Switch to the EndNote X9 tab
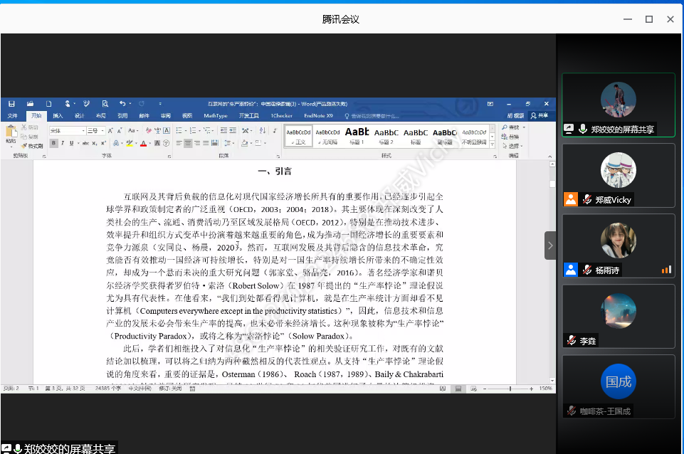This screenshot has height=454, width=684. tap(318, 115)
